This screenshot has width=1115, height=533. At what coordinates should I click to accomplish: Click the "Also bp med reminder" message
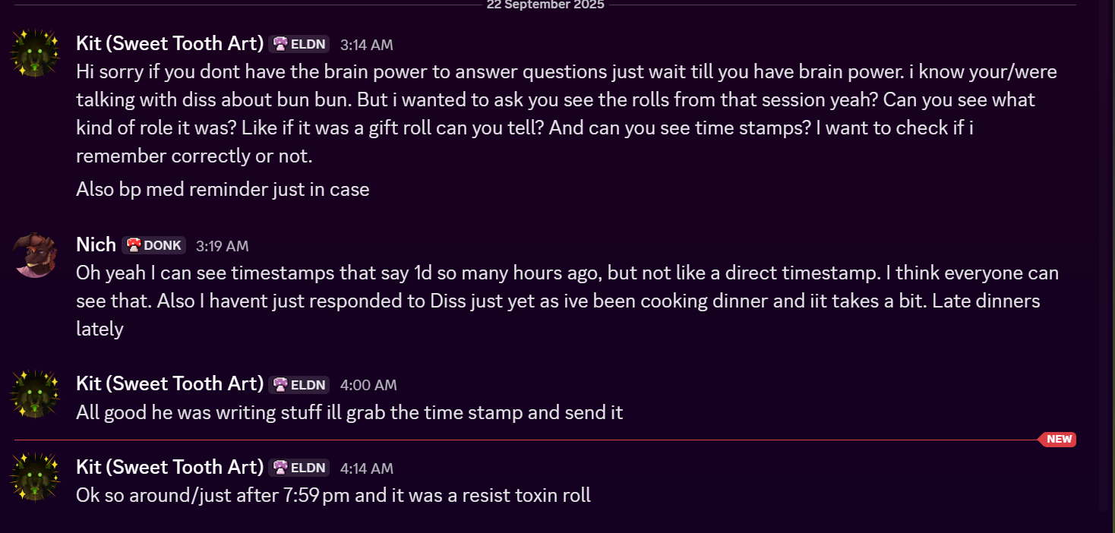223,190
